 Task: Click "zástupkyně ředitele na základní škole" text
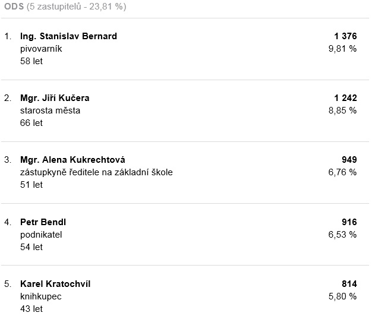(x=96, y=172)
